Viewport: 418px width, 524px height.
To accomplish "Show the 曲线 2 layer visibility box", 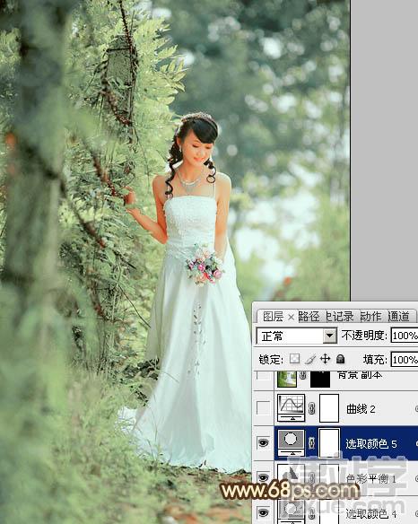I will coord(264,408).
